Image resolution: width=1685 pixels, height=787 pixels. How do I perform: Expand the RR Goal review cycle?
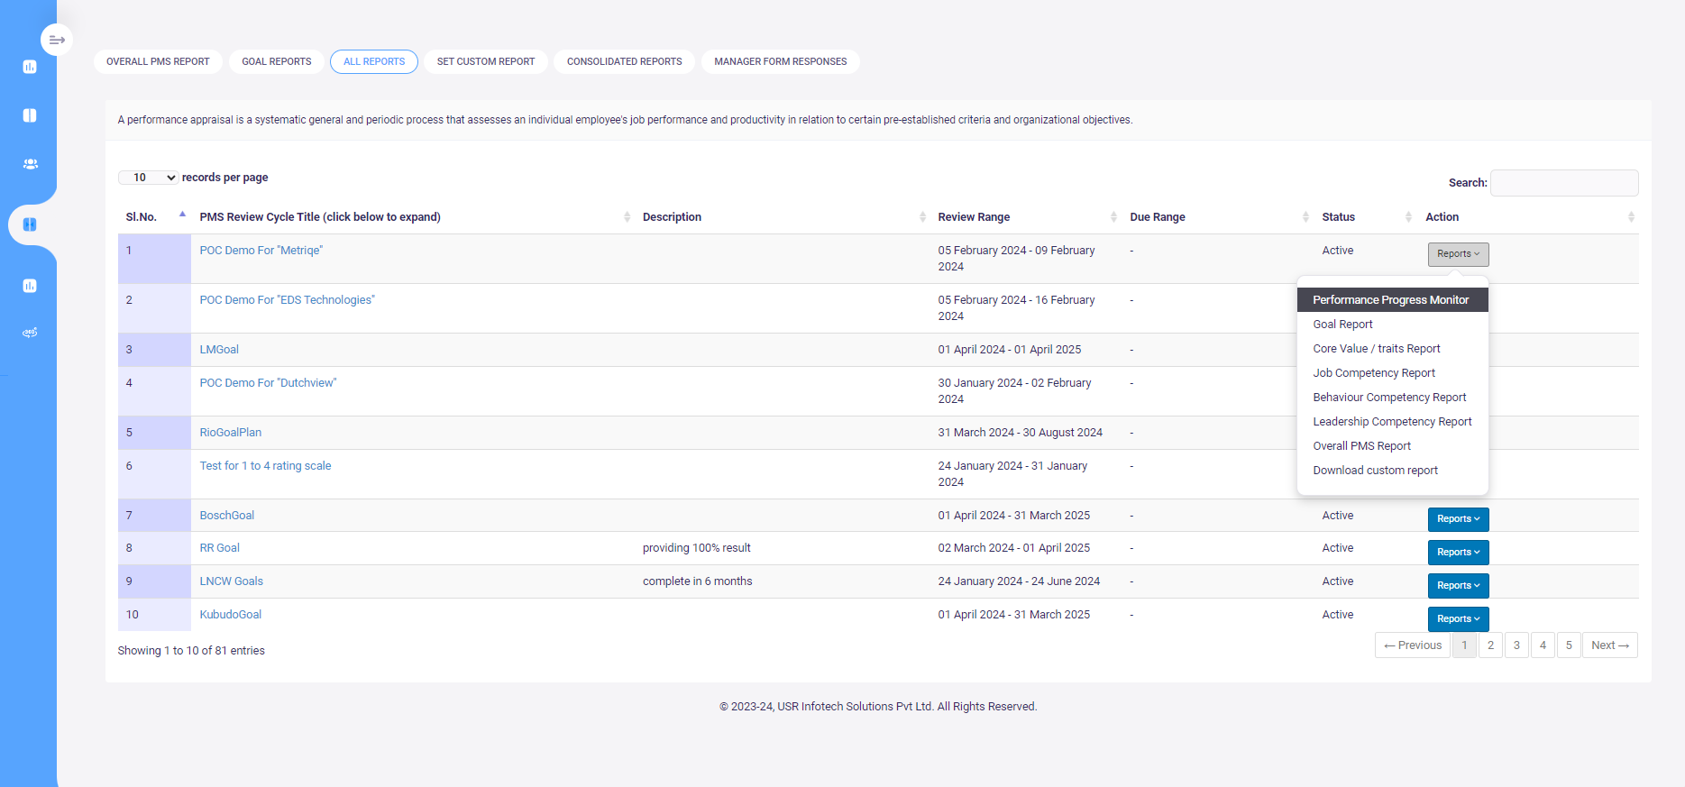[220, 548]
